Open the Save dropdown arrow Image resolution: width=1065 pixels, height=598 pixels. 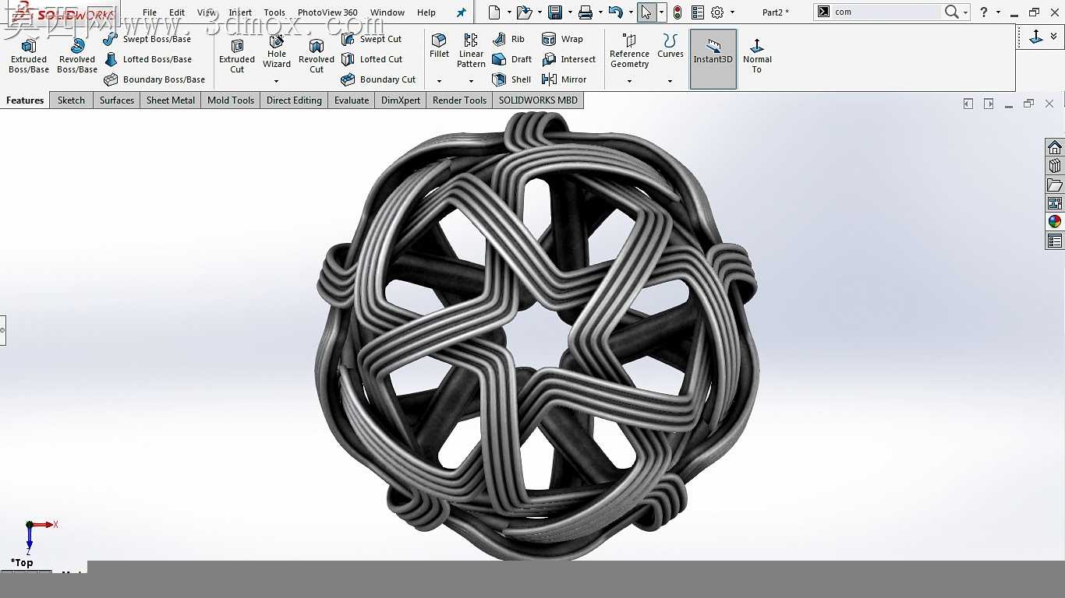[x=571, y=12]
